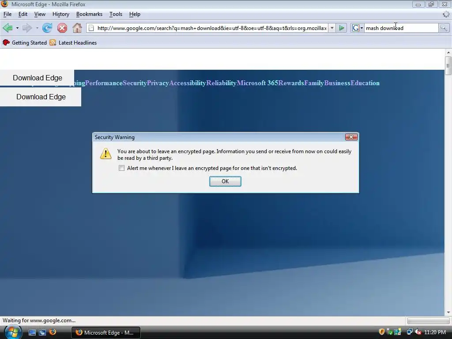Open the Education link
The height and width of the screenshot is (339, 452).
[x=365, y=83]
